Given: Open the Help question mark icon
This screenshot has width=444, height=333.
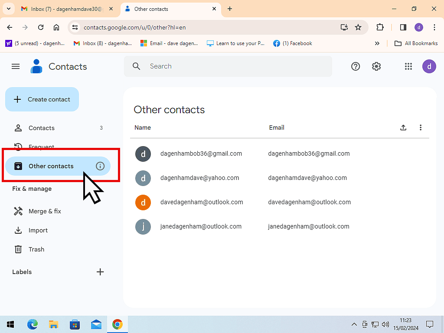Looking at the screenshot, I should 356,66.
